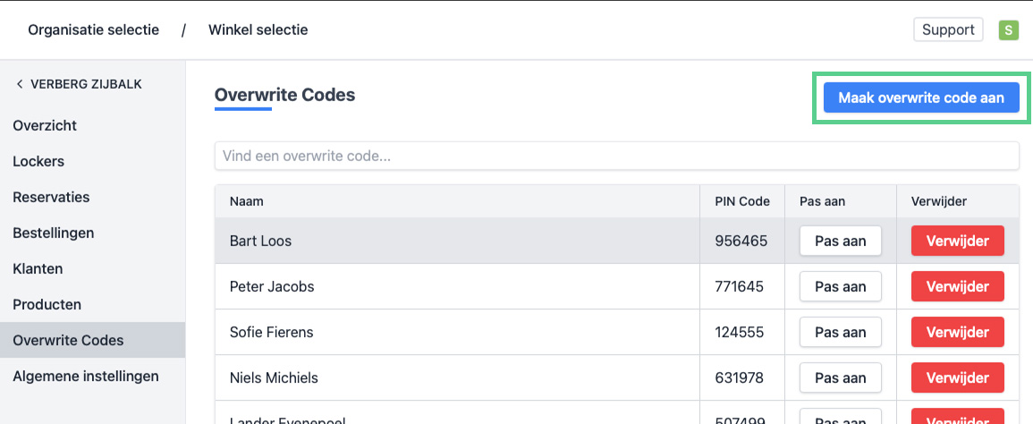Select Overwrite Codes in the sidebar
Viewport: 1033px width, 424px height.
click(x=68, y=340)
